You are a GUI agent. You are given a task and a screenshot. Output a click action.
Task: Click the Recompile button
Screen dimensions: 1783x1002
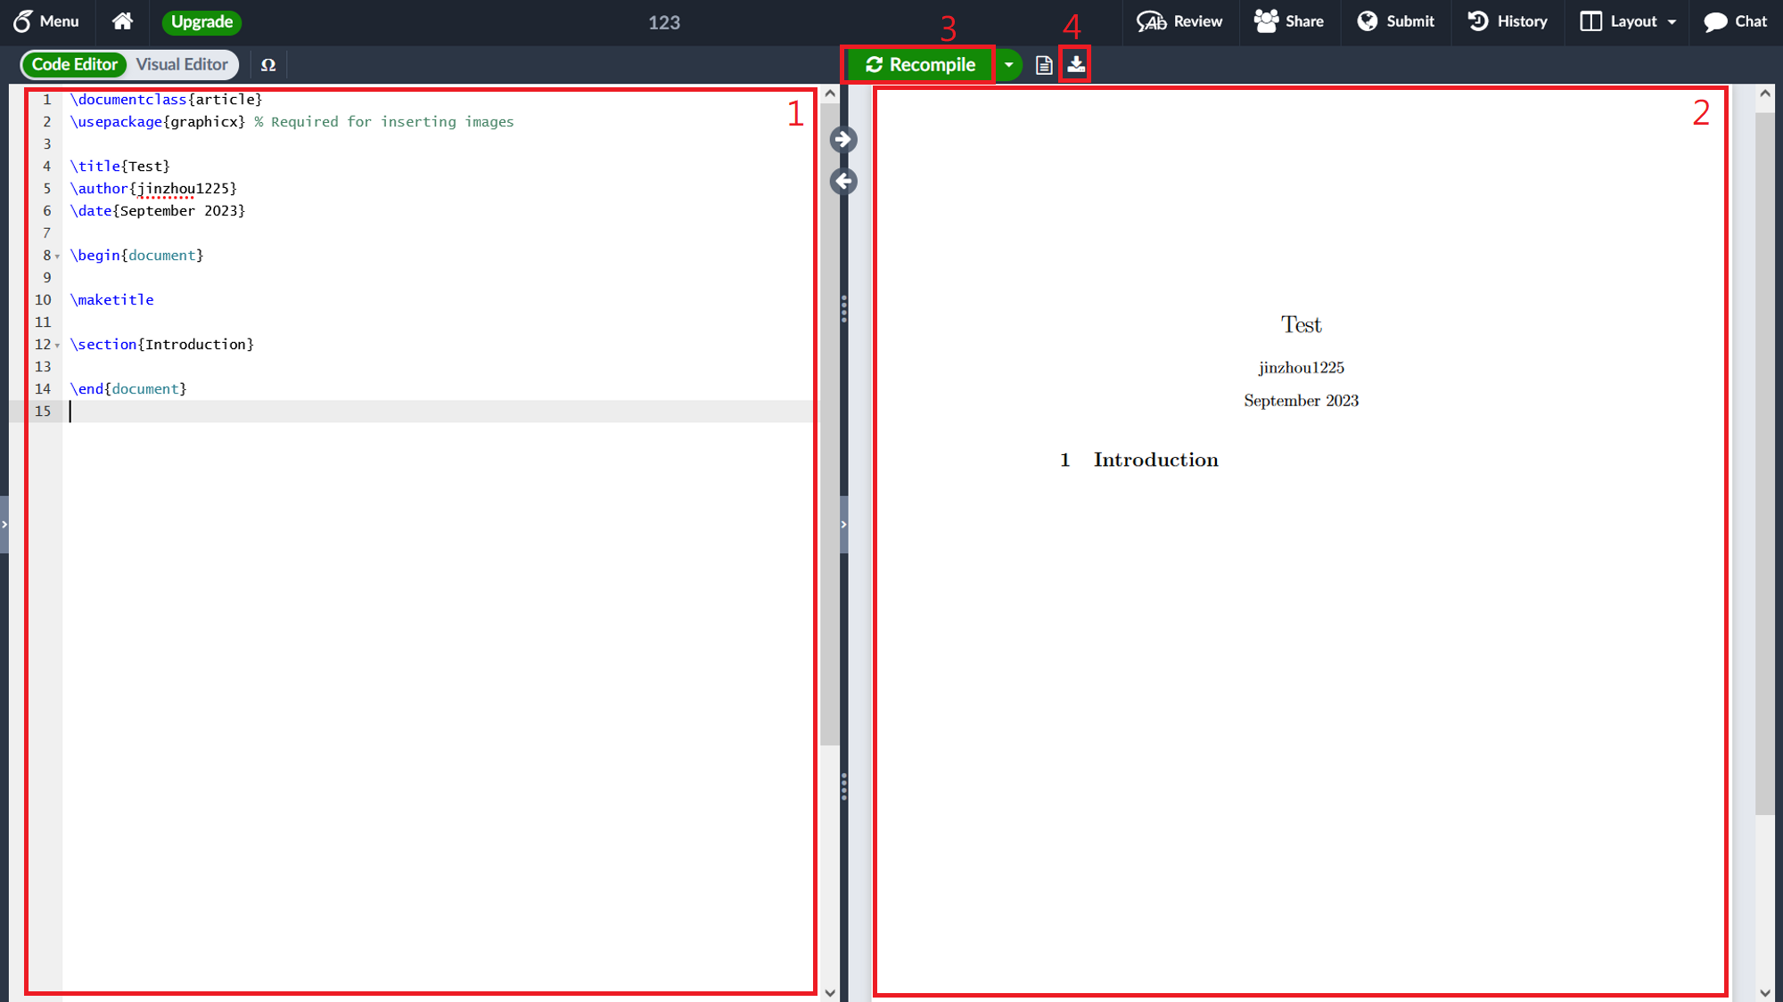click(920, 65)
